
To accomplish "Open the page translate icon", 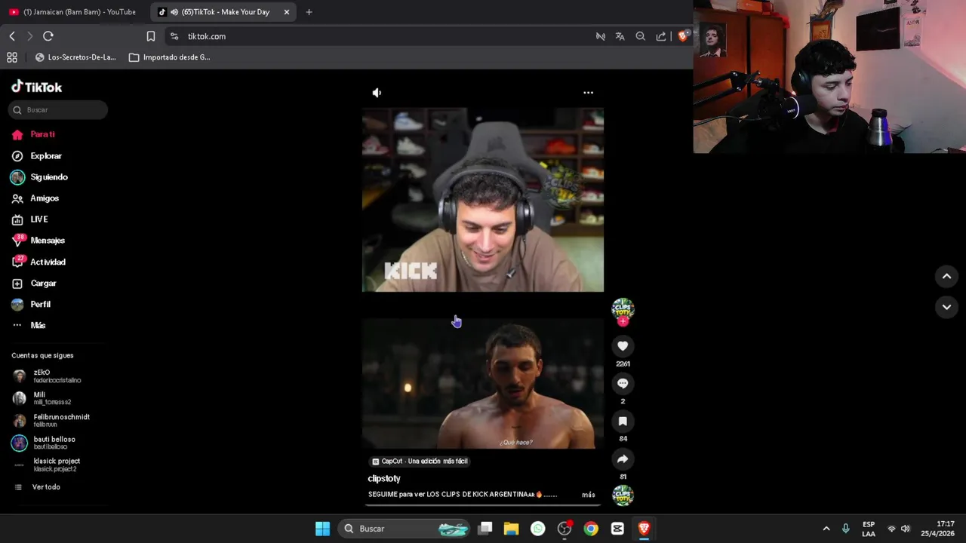I will tap(620, 36).
